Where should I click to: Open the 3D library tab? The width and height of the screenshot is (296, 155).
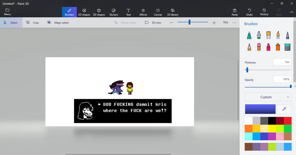173,12
